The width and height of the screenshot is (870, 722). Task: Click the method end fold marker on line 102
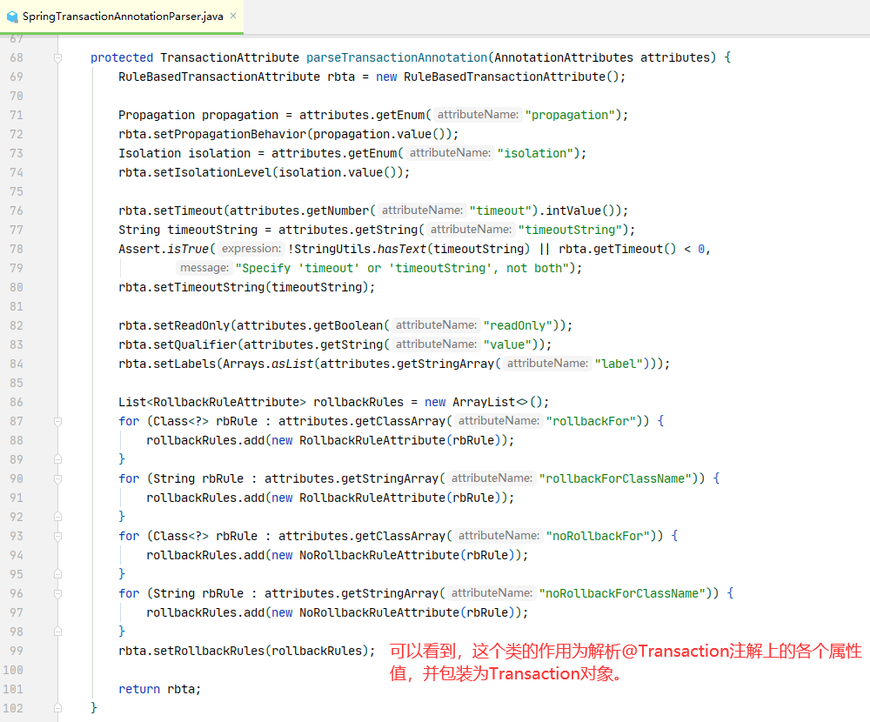pyautogui.click(x=57, y=708)
